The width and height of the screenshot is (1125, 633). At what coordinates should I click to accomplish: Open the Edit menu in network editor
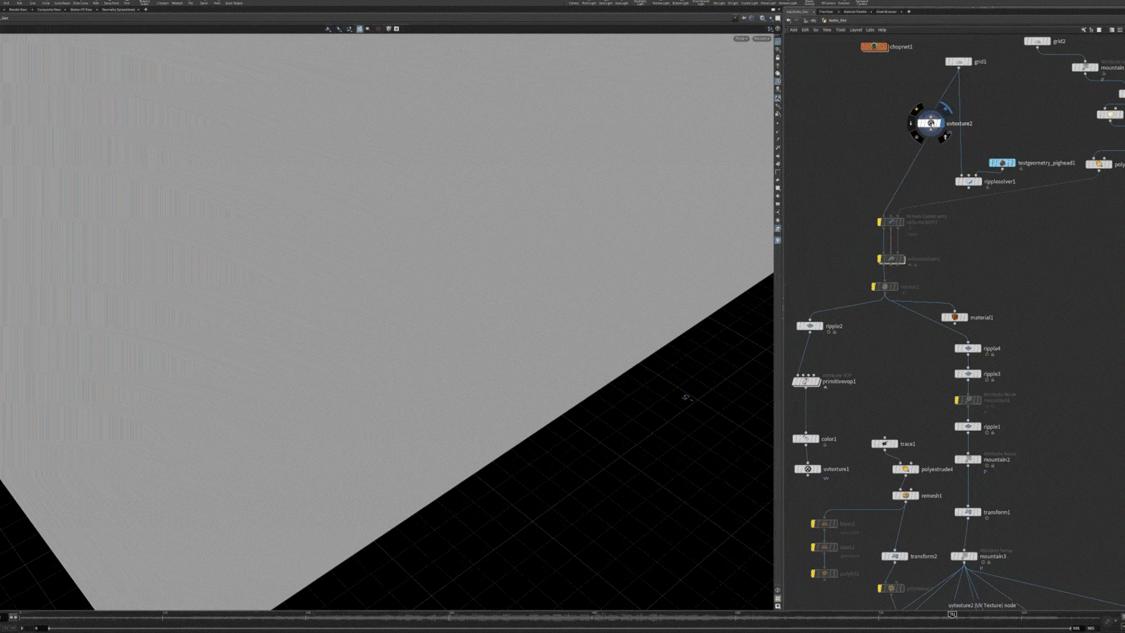(805, 30)
